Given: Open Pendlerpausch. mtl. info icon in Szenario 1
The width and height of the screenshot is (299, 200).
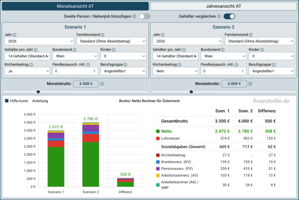Looking at the screenshot, I should coord(88,65).
